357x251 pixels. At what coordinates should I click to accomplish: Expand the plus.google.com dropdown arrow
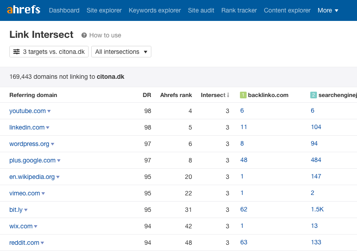(59, 161)
